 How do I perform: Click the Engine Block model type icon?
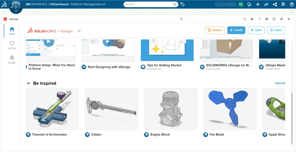pos(146,135)
